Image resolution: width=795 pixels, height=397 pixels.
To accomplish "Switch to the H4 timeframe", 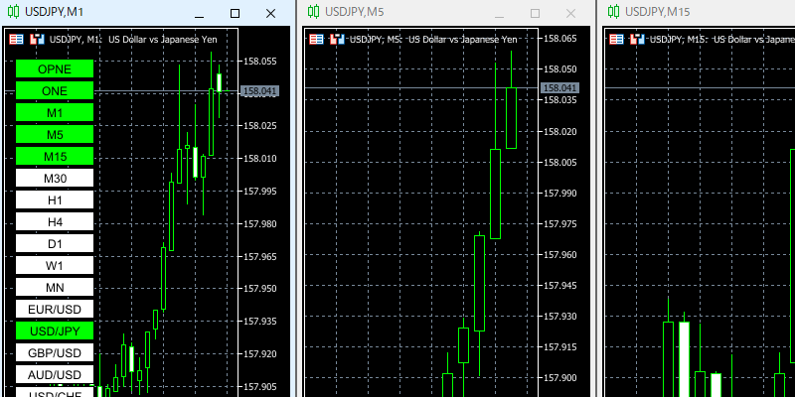I will pos(55,221).
